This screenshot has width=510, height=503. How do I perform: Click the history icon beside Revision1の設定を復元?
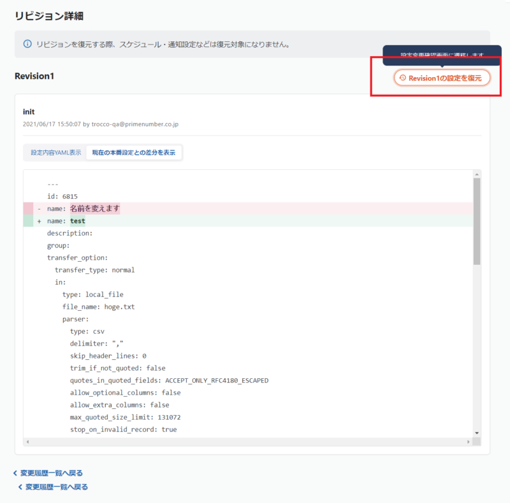402,78
